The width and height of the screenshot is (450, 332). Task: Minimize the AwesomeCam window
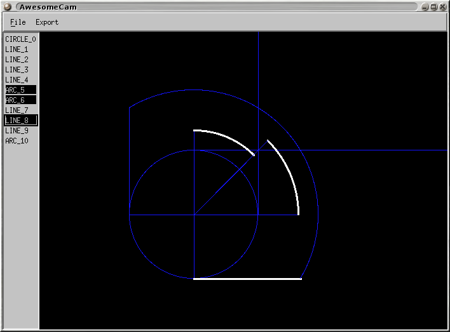point(425,7)
